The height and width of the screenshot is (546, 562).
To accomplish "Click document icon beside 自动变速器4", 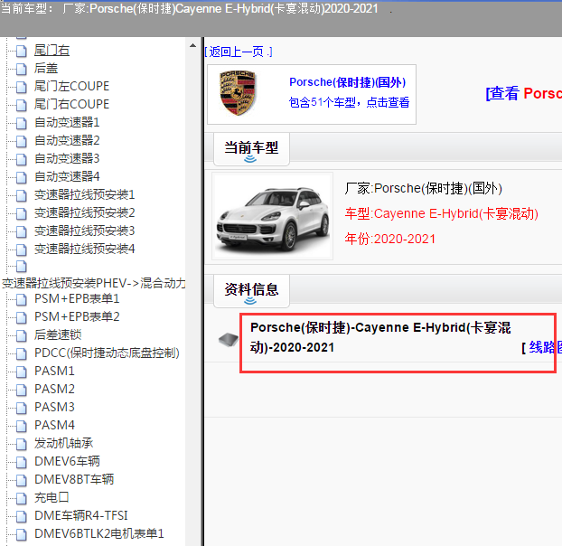I will 22,177.
